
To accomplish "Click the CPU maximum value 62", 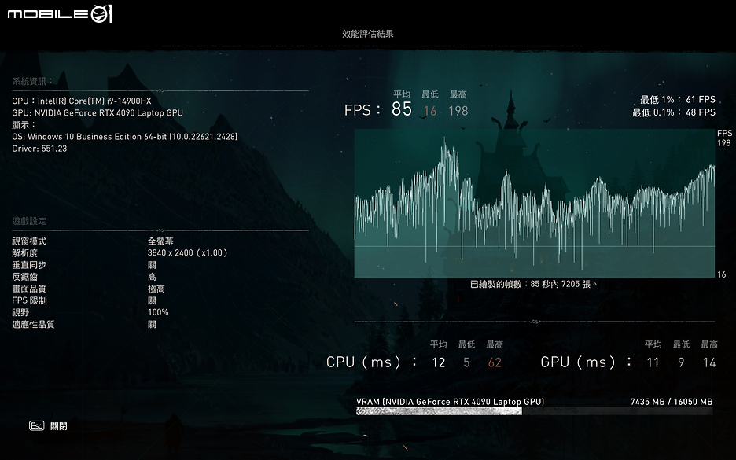I will tap(495, 362).
